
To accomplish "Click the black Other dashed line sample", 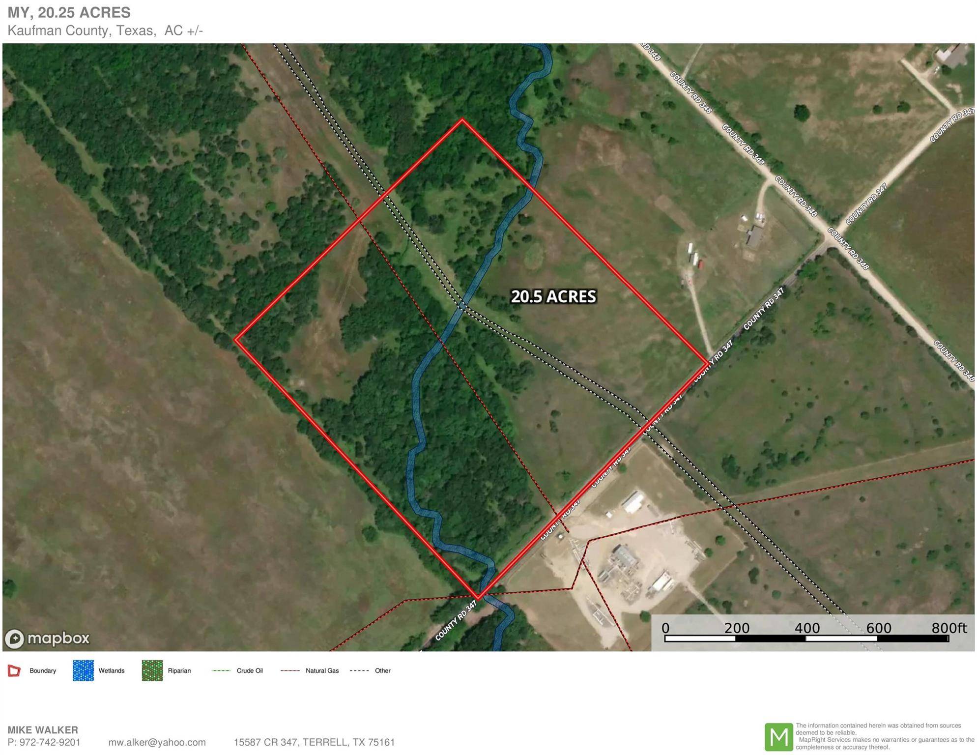I will click(359, 671).
